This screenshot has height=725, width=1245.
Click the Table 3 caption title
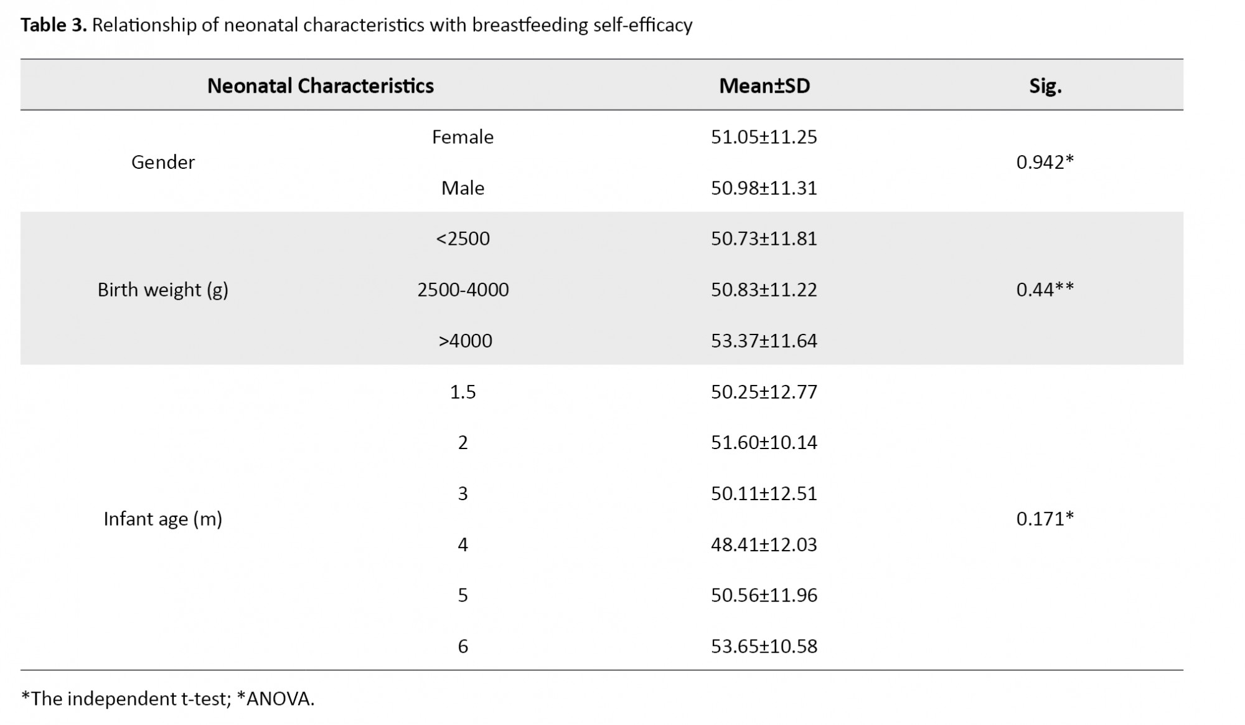coord(356,25)
